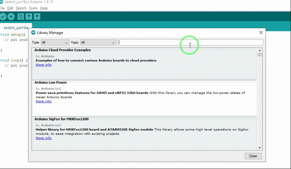
Task: Open More info for Arduino Low Power
Action: pos(44,101)
